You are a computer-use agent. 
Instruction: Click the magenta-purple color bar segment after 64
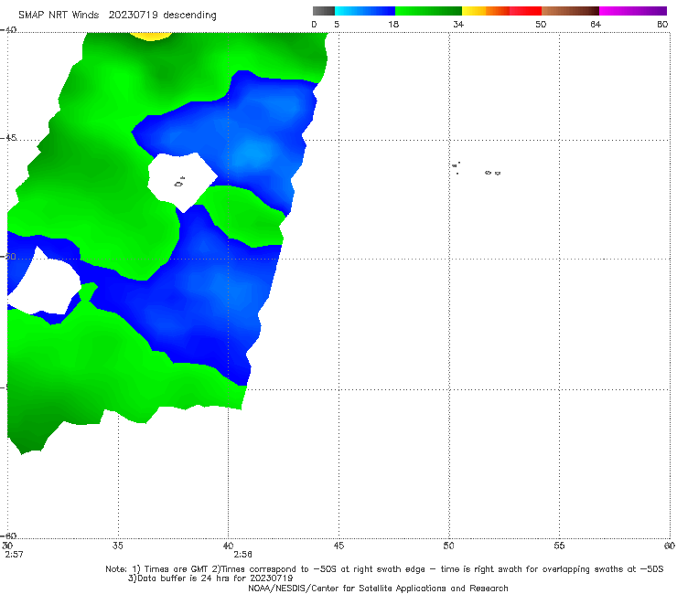point(633,11)
